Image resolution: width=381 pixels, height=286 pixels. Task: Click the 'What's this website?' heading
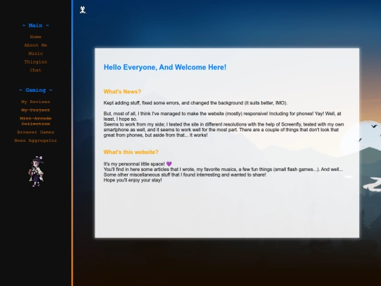coord(131,152)
